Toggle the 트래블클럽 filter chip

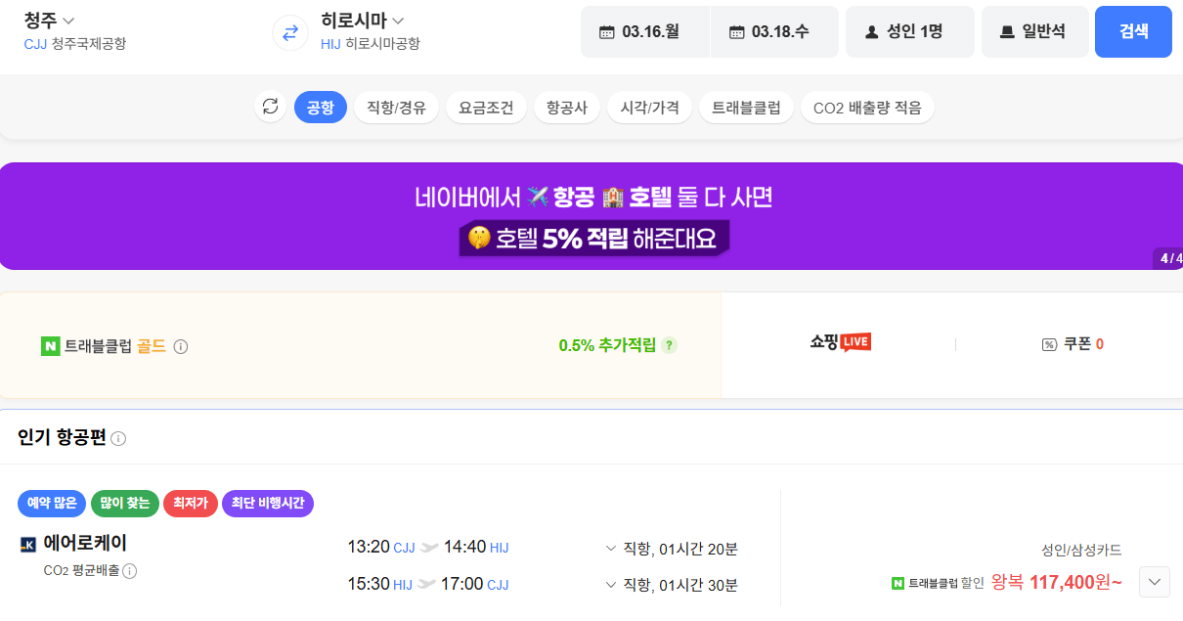click(746, 107)
